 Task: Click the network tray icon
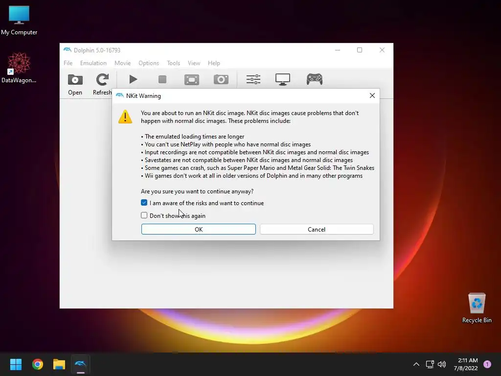pyautogui.click(x=430, y=364)
